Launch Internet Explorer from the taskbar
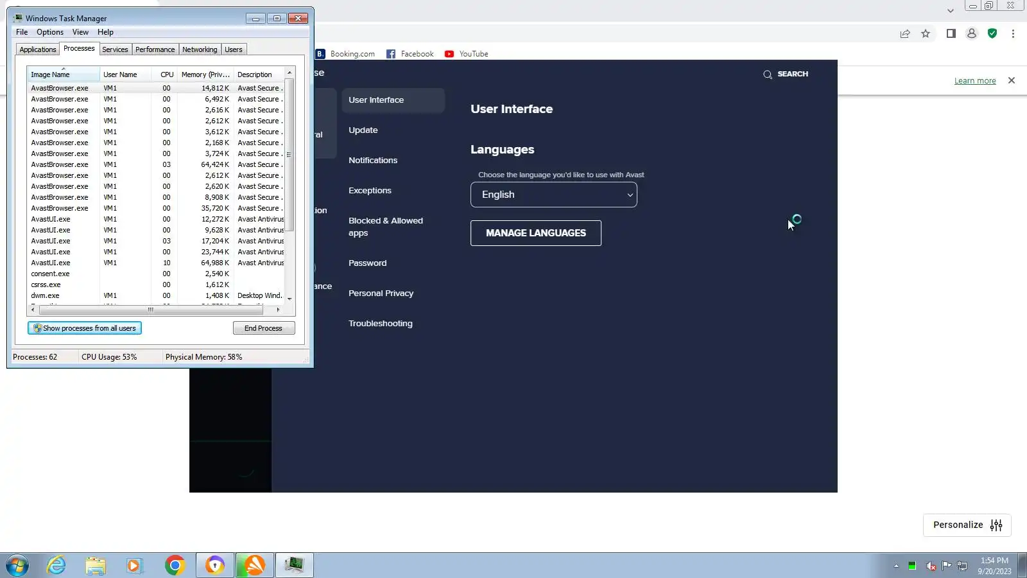 click(x=56, y=565)
